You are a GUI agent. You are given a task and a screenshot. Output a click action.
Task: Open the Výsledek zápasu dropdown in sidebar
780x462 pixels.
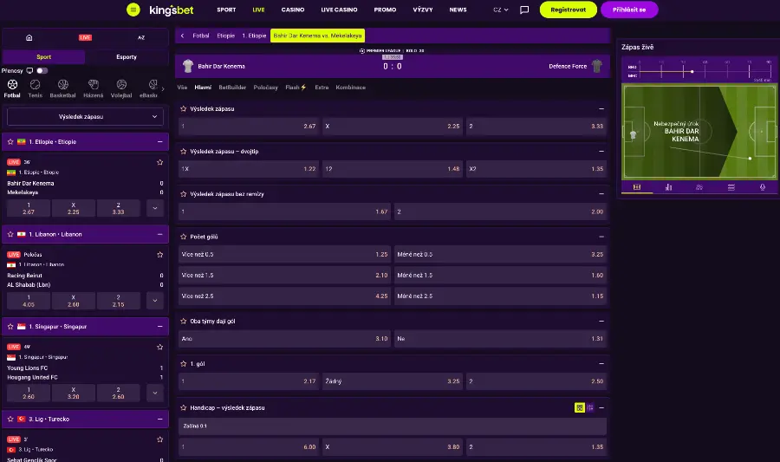(x=85, y=117)
